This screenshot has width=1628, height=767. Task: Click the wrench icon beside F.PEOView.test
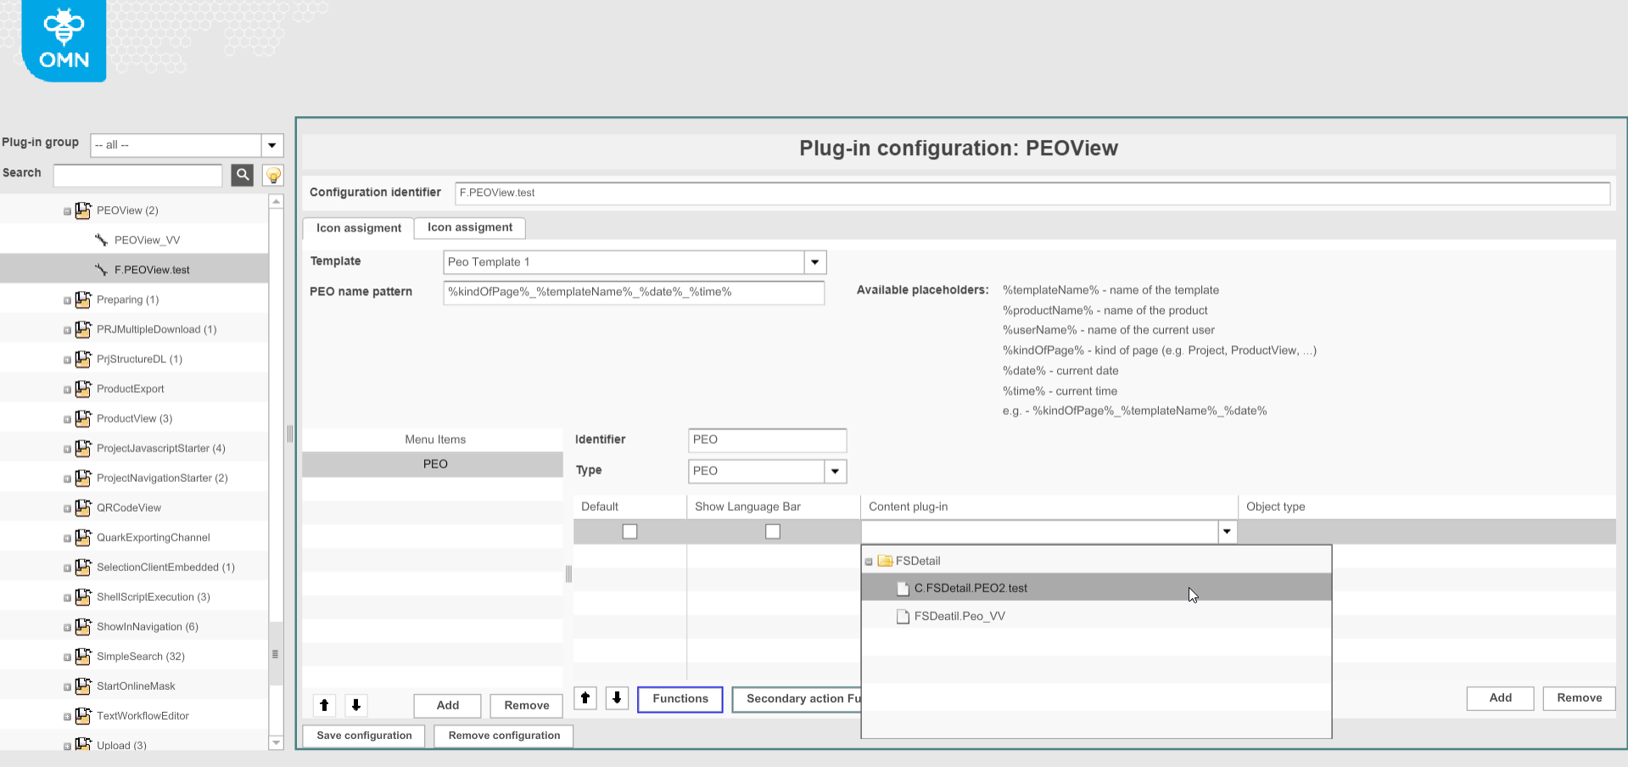[100, 269]
